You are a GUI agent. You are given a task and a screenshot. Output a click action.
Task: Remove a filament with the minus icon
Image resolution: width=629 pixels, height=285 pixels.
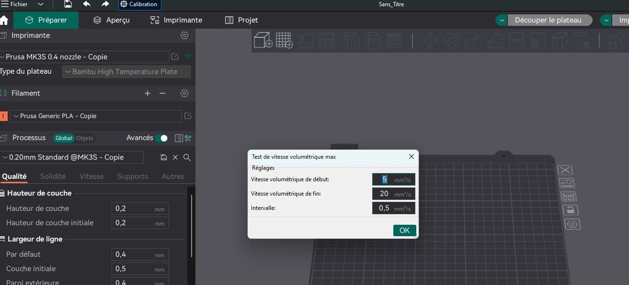tap(162, 93)
